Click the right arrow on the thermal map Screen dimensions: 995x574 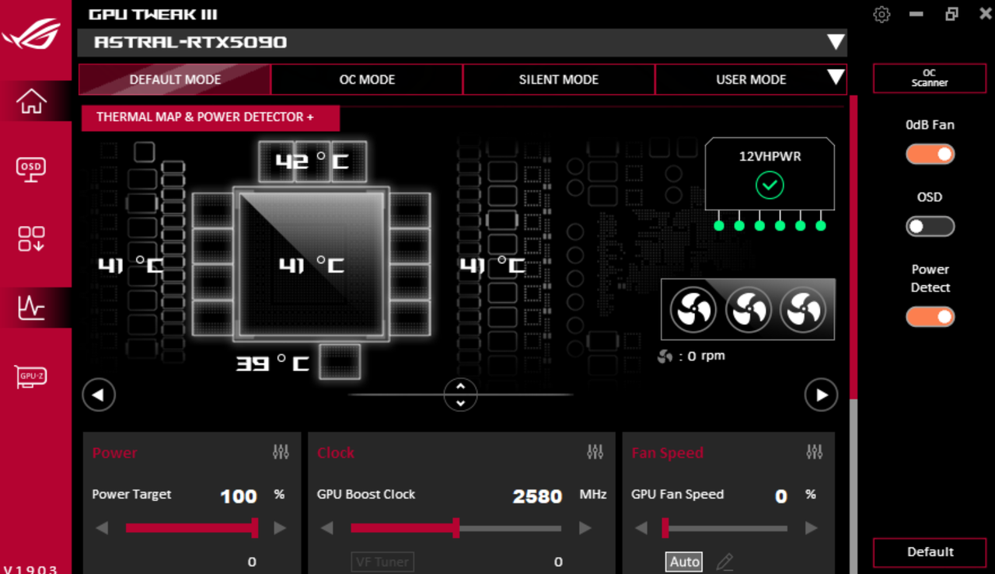[x=821, y=395]
